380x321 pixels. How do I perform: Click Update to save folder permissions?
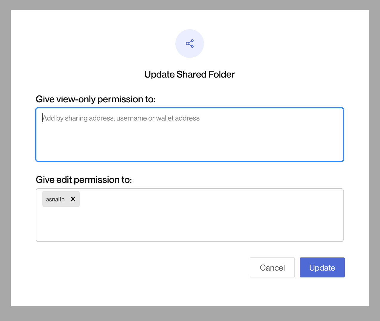(x=322, y=267)
